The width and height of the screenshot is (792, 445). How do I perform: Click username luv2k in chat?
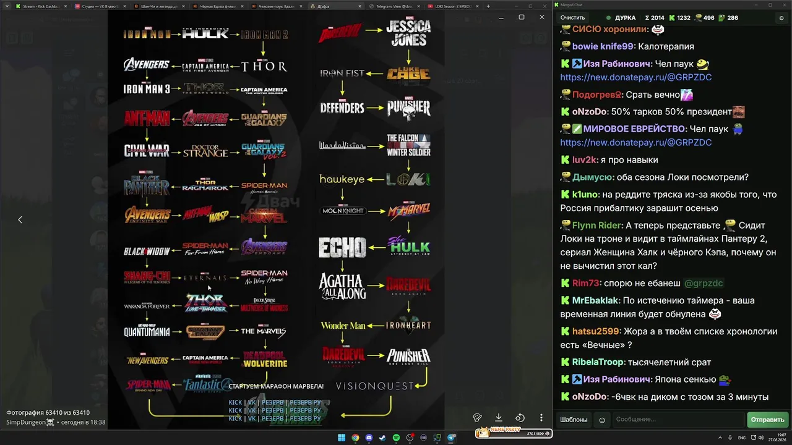pyautogui.click(x=585, y=159)
